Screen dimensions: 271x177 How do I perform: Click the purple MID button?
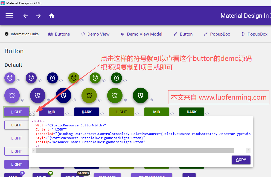(51, 112)
